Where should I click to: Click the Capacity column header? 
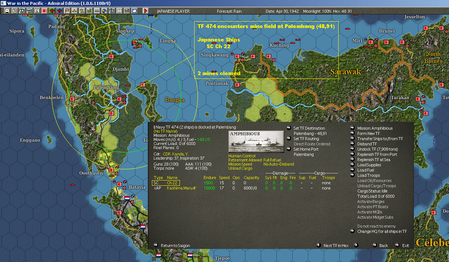[x=251, y=178]
